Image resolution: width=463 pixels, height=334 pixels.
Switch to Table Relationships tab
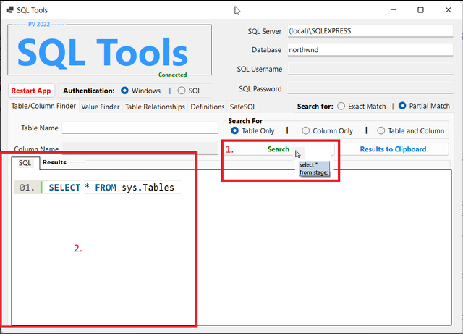click(x=155, y=107)
